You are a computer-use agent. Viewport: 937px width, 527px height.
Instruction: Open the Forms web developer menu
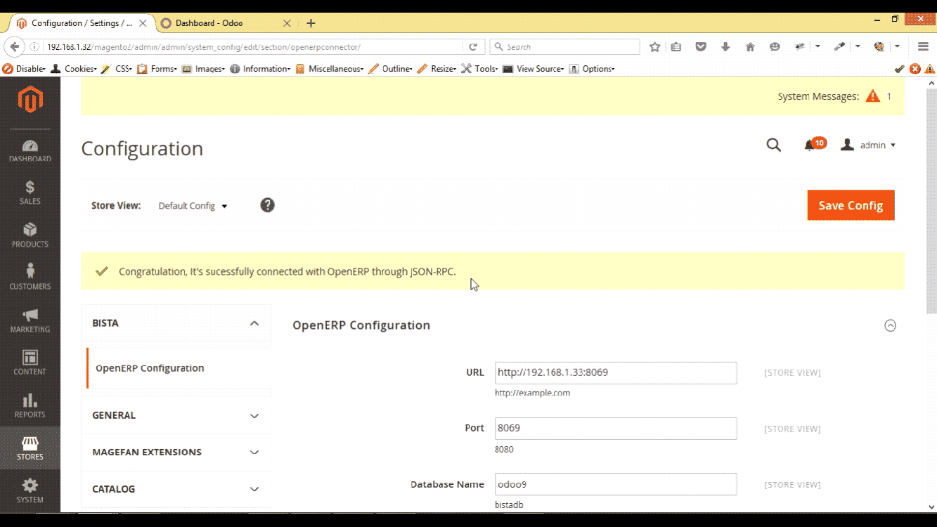[x=157, y=69]
